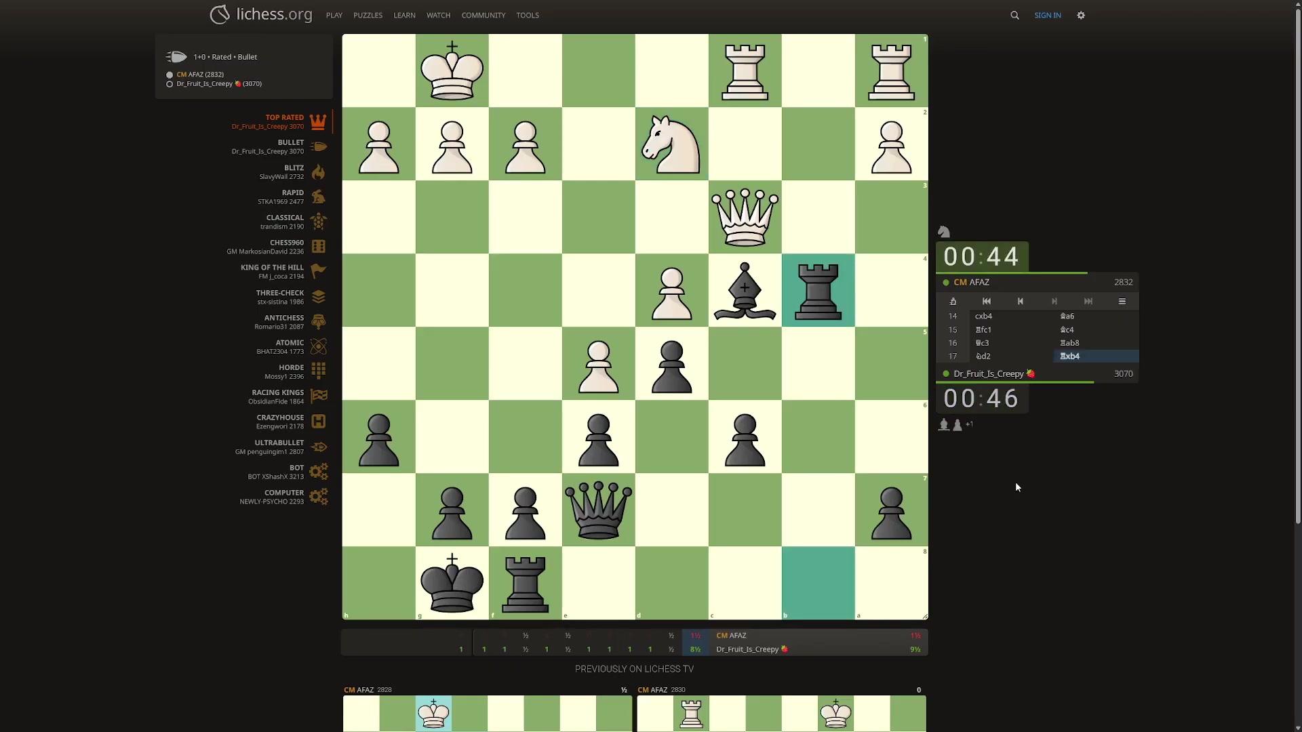Open the PUZZLES menu
Screen dimensions: 1302x732
(368, 15)
